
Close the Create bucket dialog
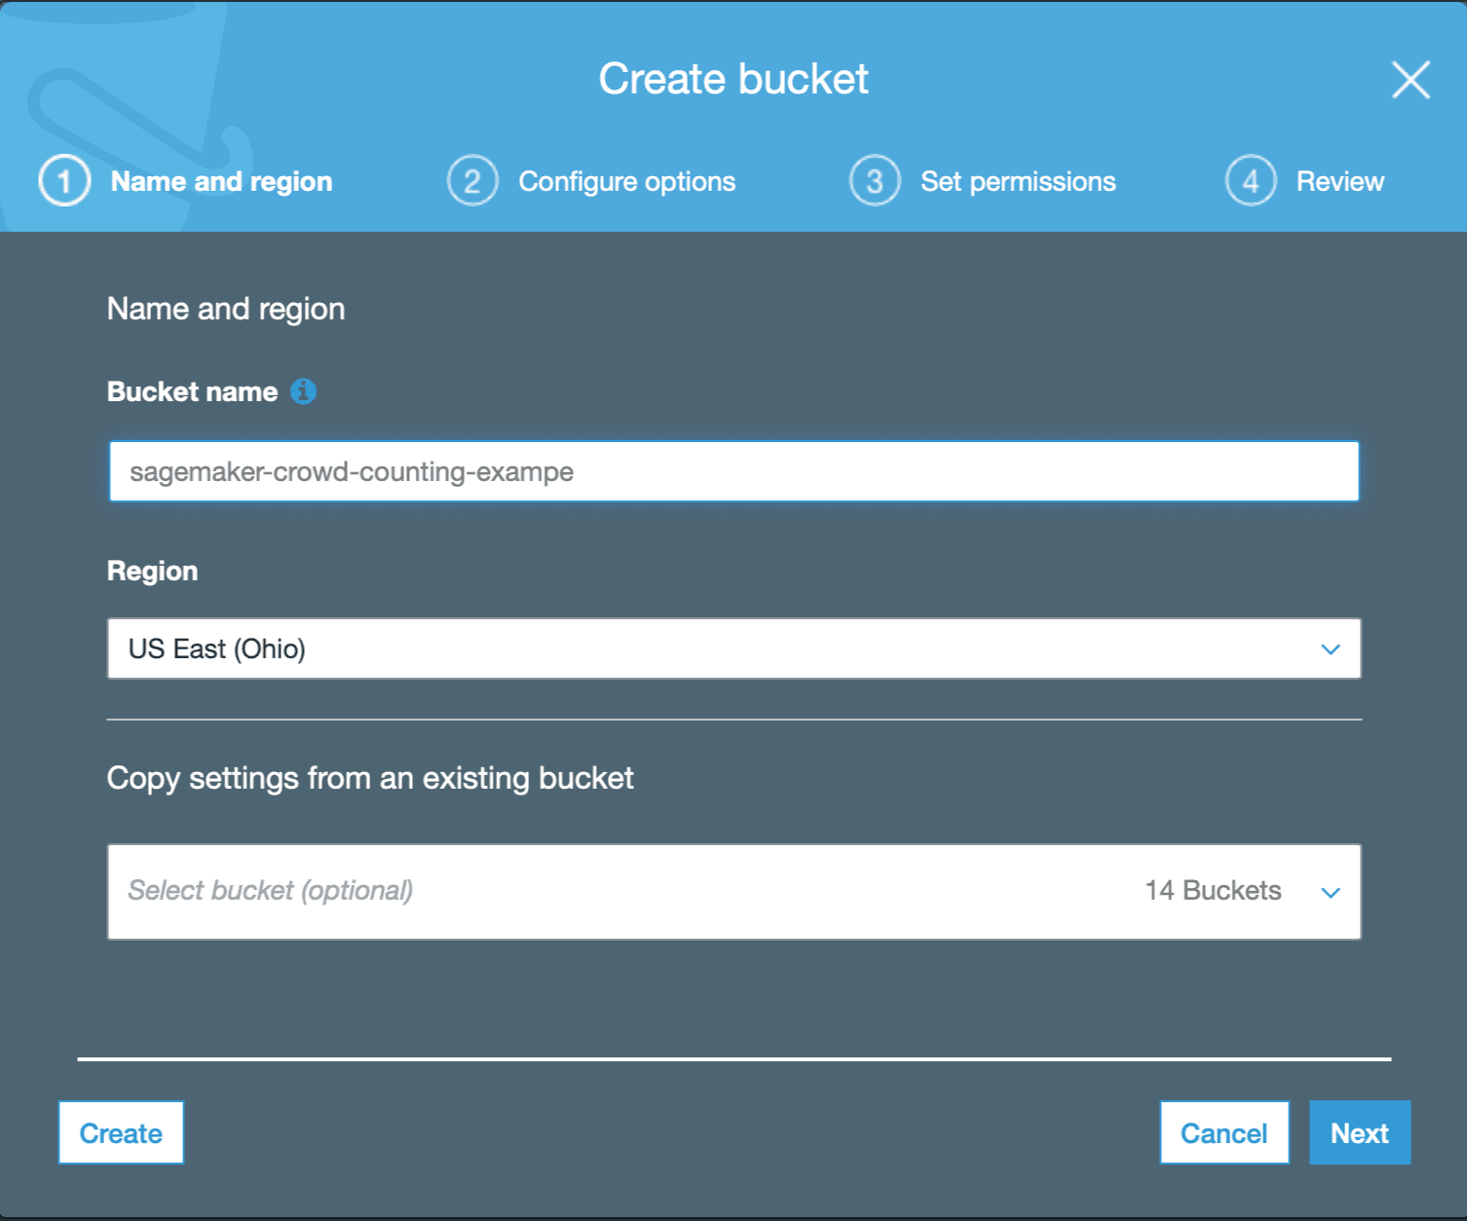coord(1411,80)
